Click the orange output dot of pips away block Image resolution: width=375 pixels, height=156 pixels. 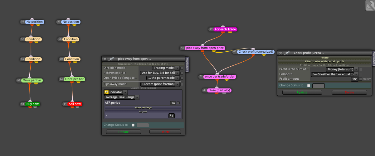pos(202,51)
